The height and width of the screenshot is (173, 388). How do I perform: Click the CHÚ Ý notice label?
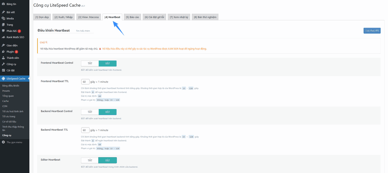[x=44, y=42]
